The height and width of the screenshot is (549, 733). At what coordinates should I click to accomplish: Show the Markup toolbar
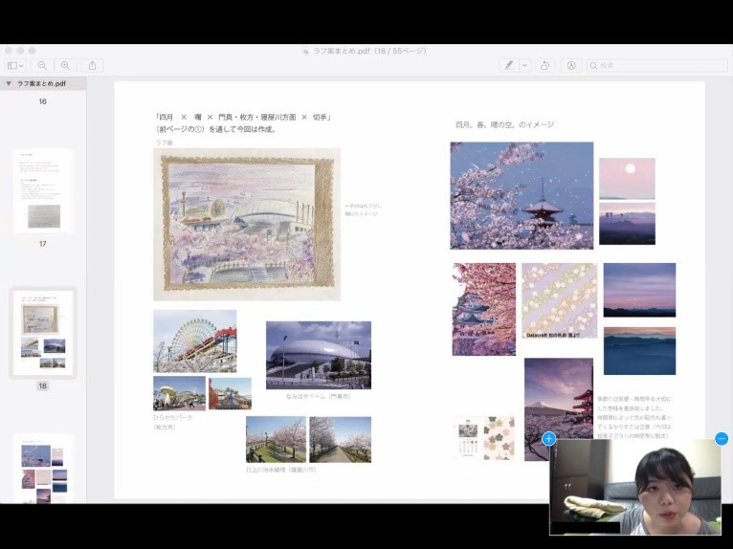(571, 66)
